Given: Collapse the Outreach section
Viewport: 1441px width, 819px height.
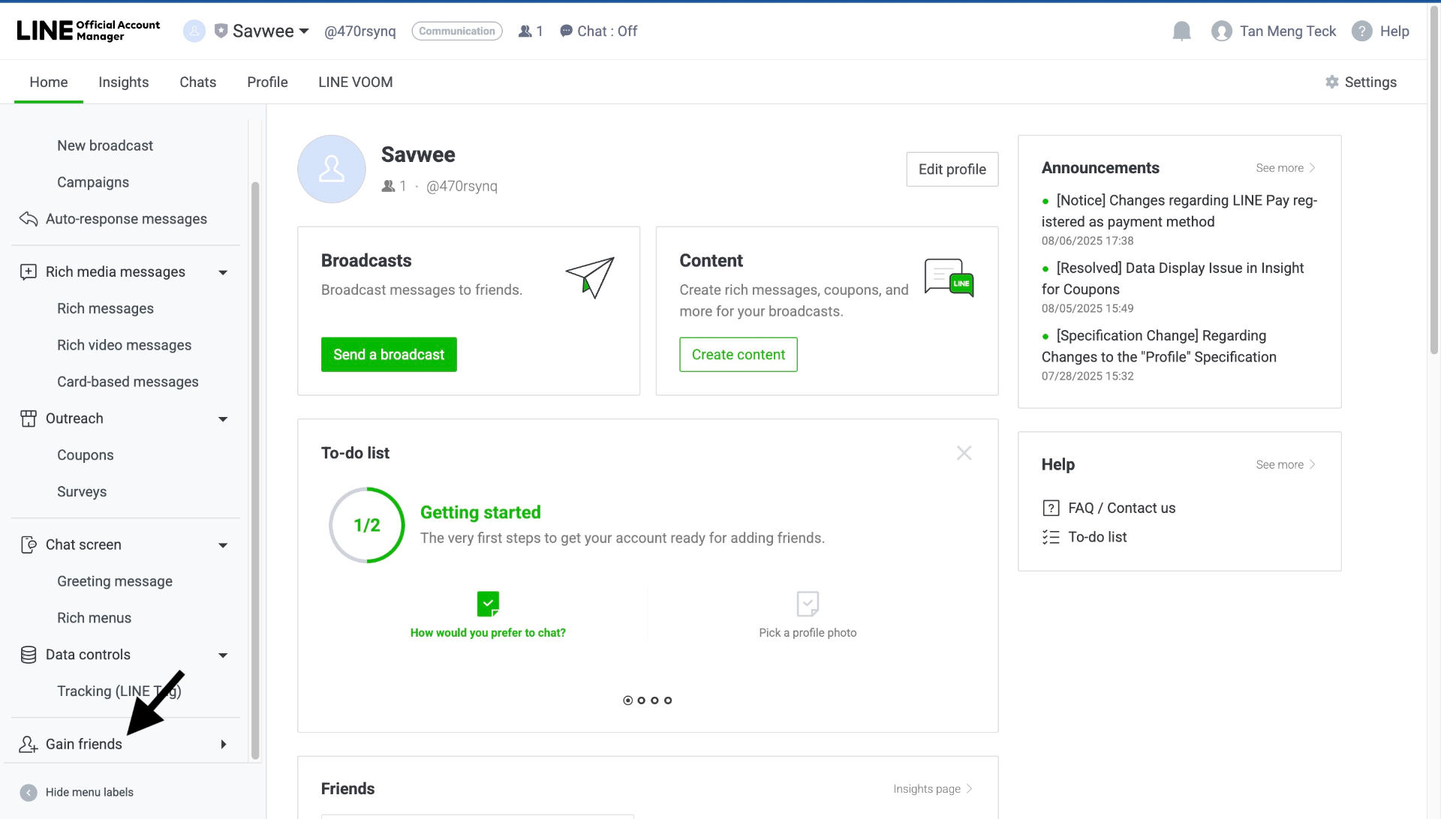Looking at the screenshot, I should pos(223,419).
